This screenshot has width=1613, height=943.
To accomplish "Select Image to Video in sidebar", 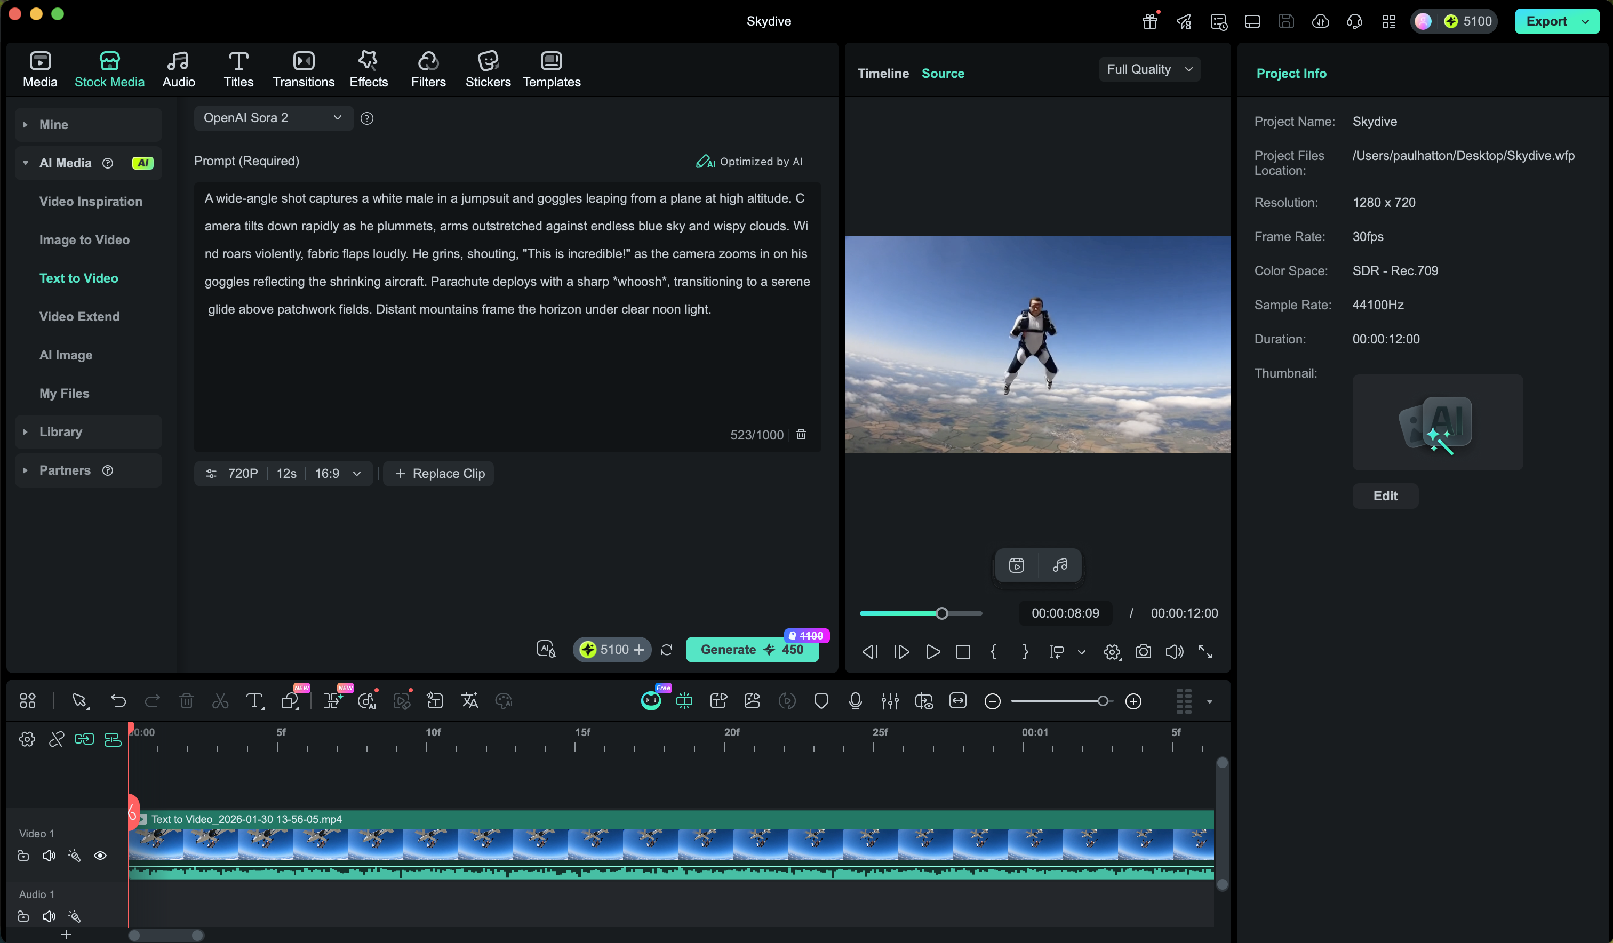I will coord(84,240).
